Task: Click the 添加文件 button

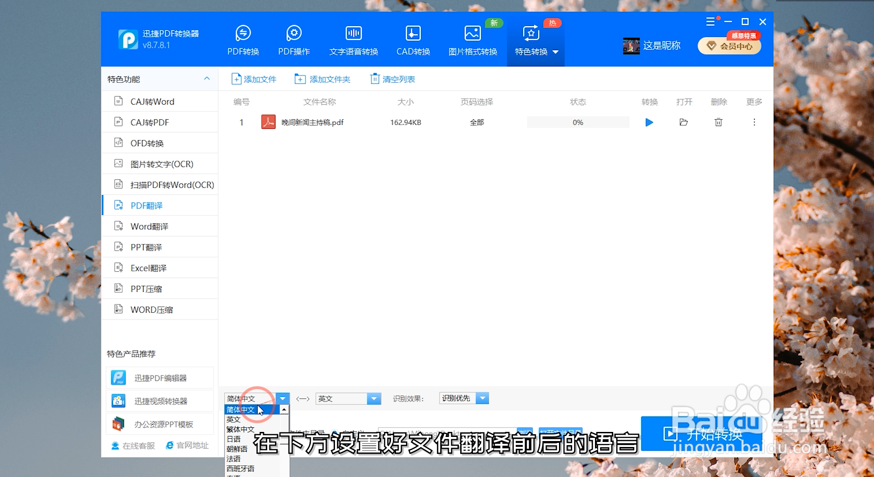Action: 254,79
